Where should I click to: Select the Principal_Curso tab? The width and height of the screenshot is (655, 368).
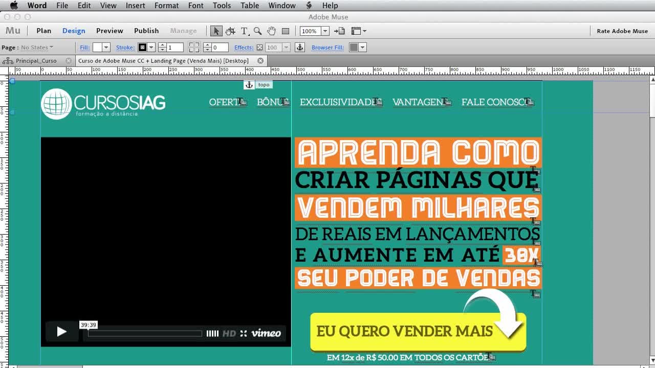point(36,61)
